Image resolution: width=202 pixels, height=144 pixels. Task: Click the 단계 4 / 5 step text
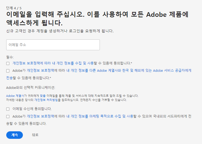[x=14, y=8]
